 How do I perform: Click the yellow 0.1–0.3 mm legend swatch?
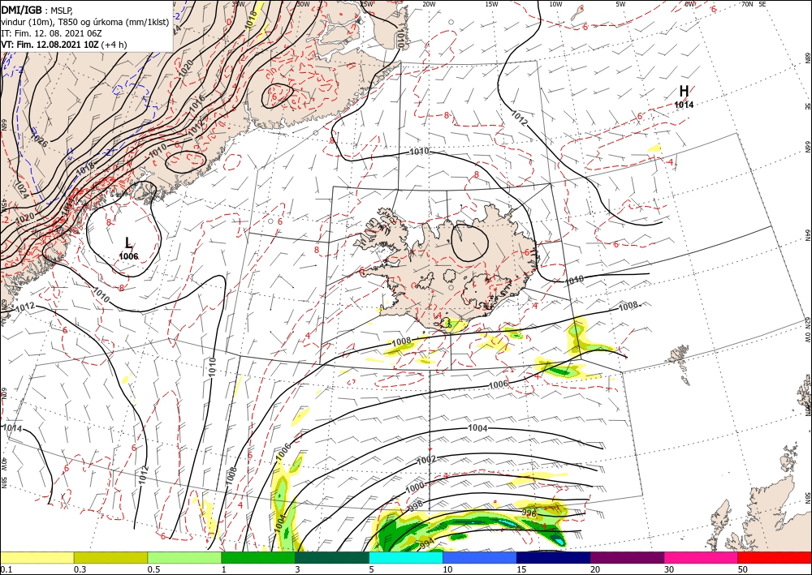click(37, 557)
